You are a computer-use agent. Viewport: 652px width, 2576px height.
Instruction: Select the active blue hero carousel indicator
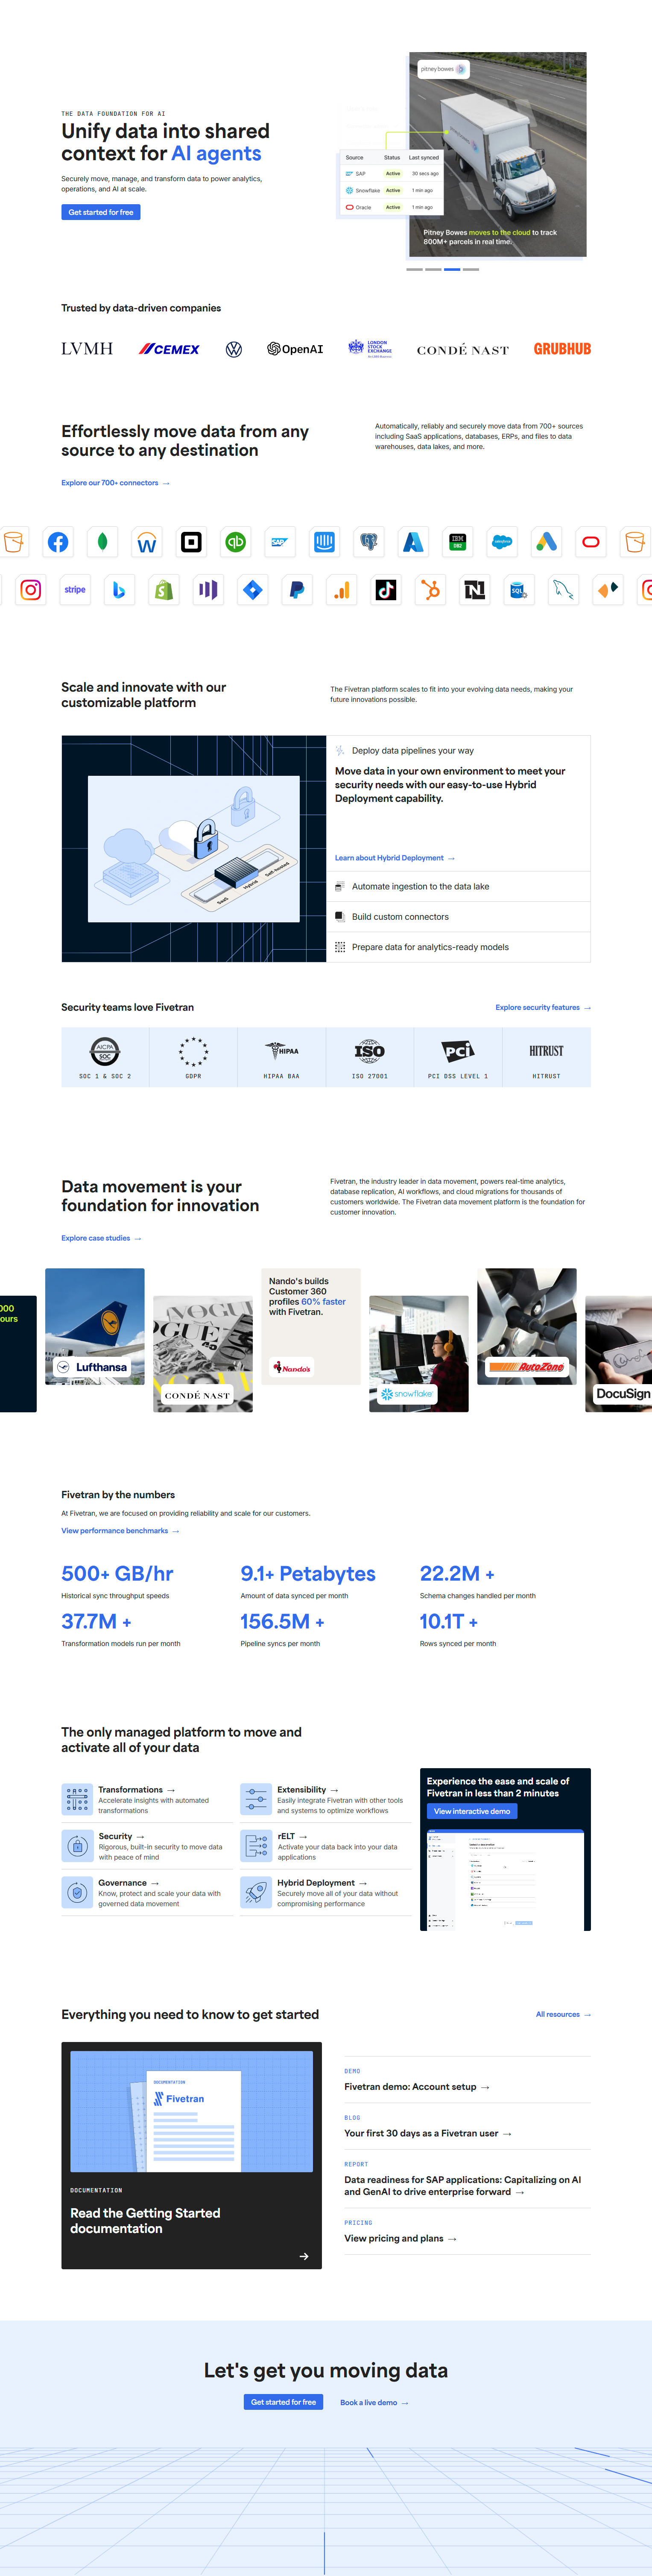[x=452, y=269]
